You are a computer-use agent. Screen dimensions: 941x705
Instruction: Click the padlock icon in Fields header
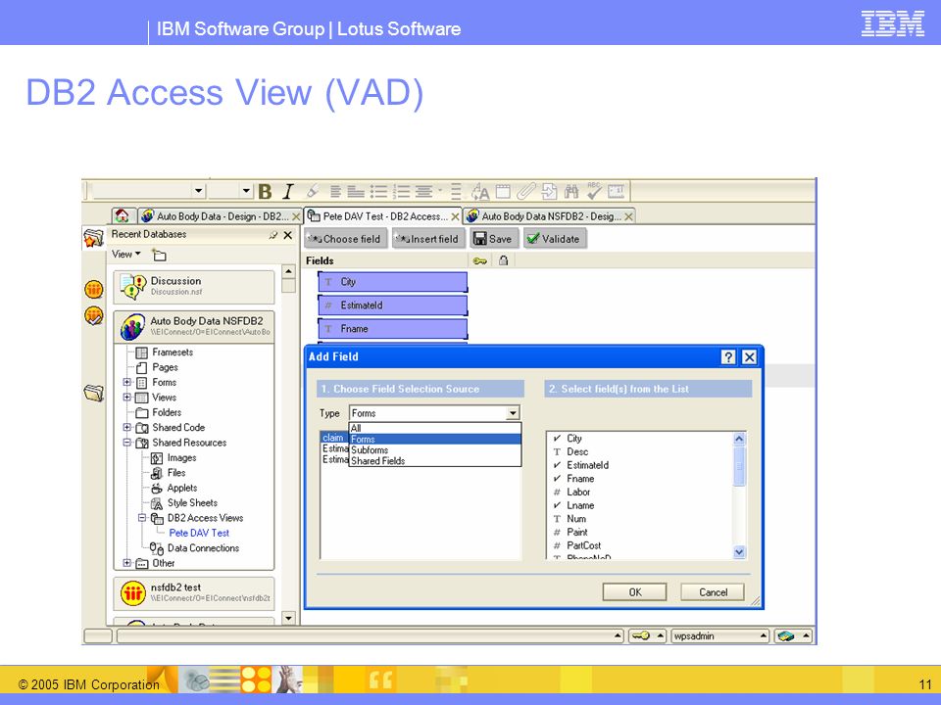[x=504, y=260]
